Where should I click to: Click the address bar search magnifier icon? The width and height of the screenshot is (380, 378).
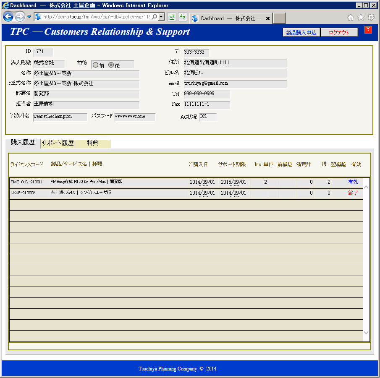(154, 17)
